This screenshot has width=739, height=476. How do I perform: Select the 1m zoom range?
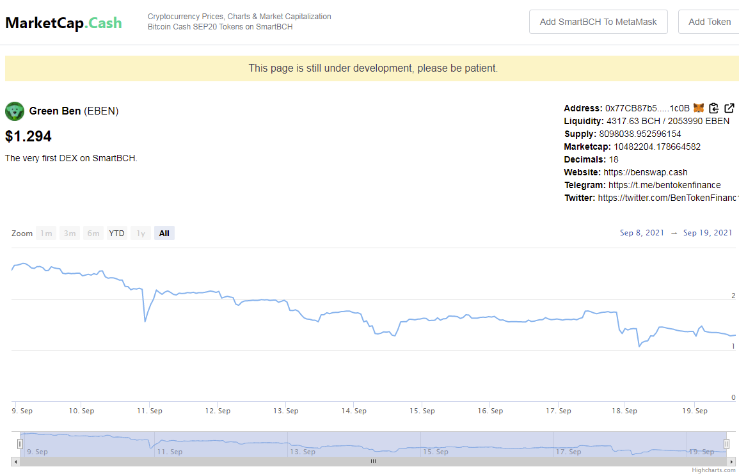tap(46, 234)
